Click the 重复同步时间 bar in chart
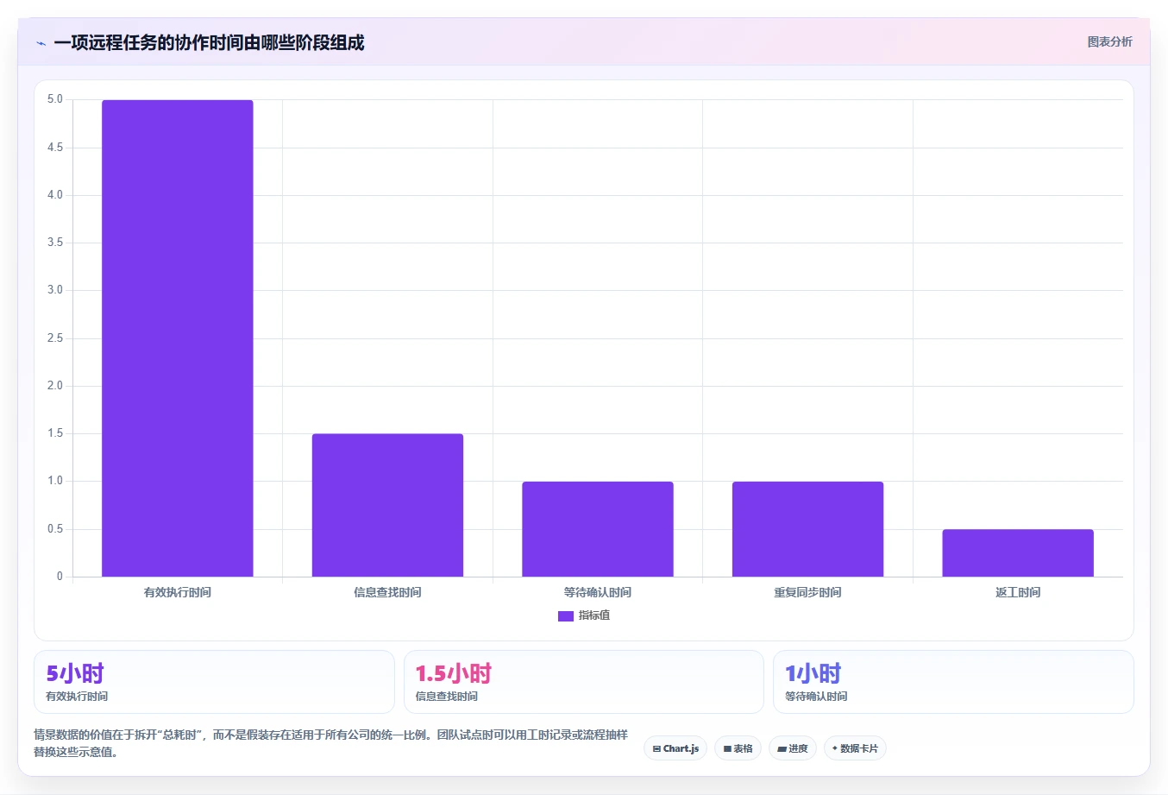The image size is (1168, 795). [807, 529]
